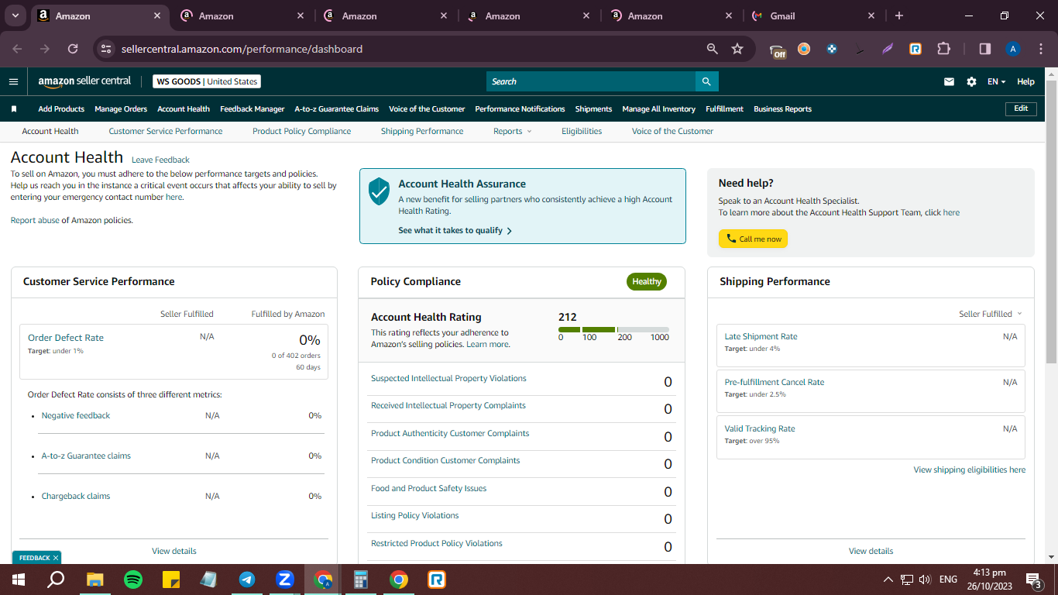Screen dimensions: 1058x595
Task: Focus the Seller Central Search field
Action: [x=591, y=81]
